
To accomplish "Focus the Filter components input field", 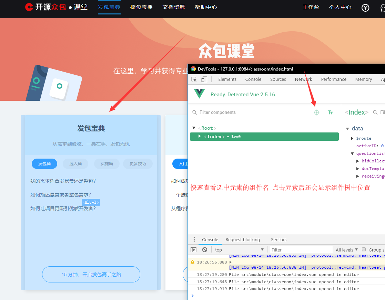I will point(254,112).
